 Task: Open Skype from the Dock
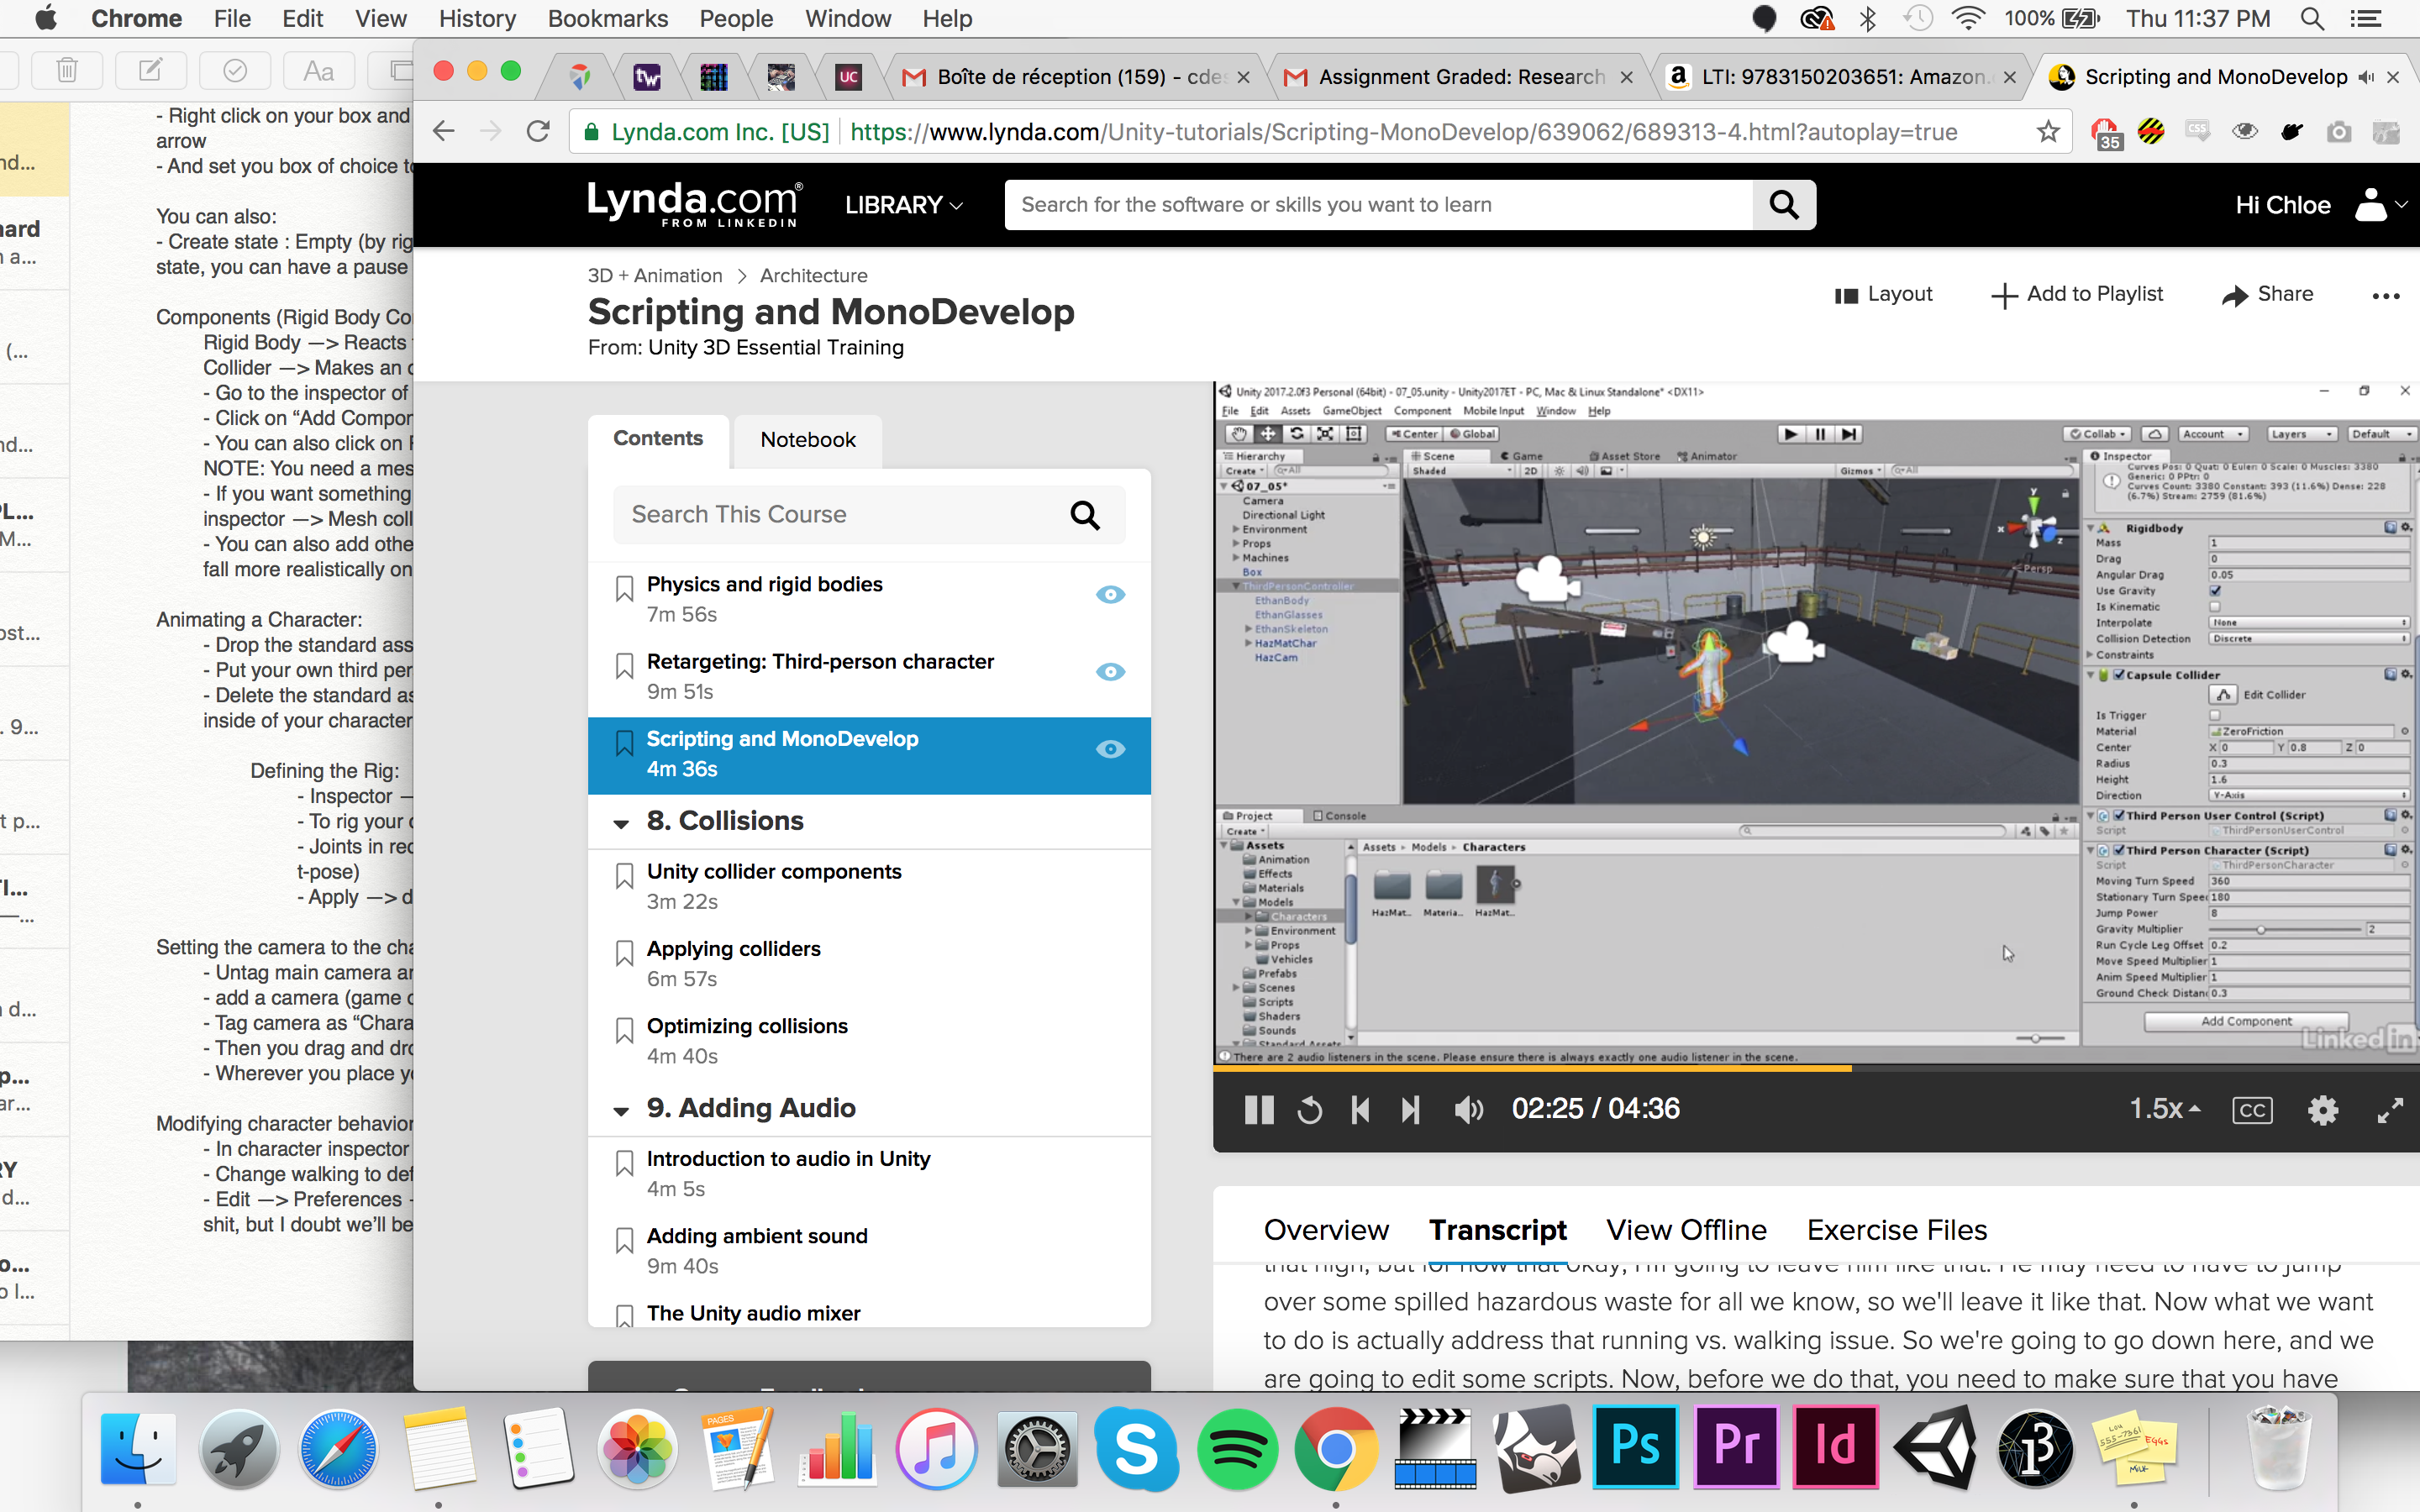pyautogui.click(x=1136, y=1448)
